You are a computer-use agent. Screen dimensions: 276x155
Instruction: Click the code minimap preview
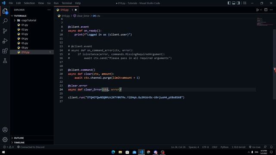[265, 22]
